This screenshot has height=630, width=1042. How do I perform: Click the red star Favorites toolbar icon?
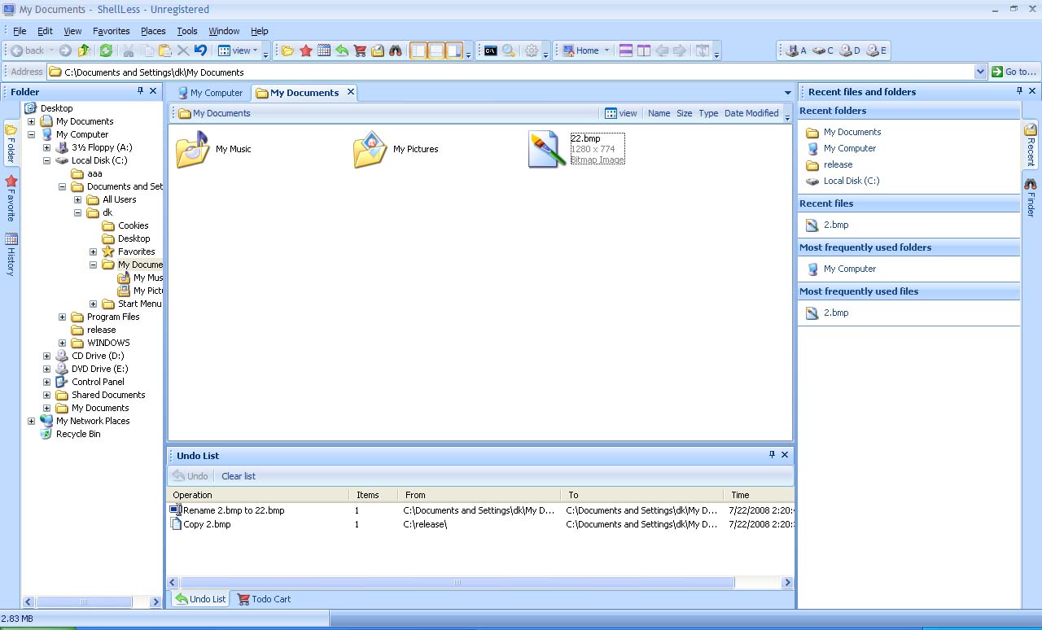(x=306, y=50)
